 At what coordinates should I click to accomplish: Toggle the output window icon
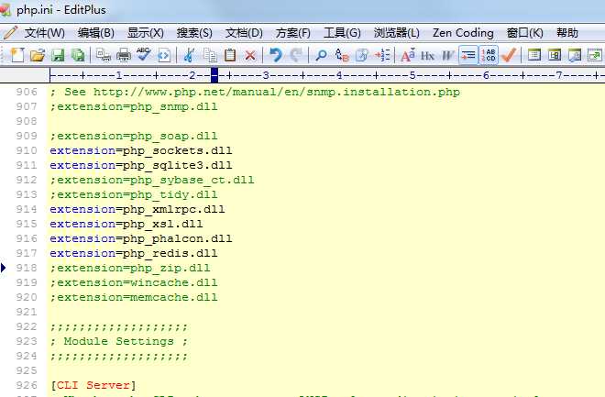(x=575, y=55)
